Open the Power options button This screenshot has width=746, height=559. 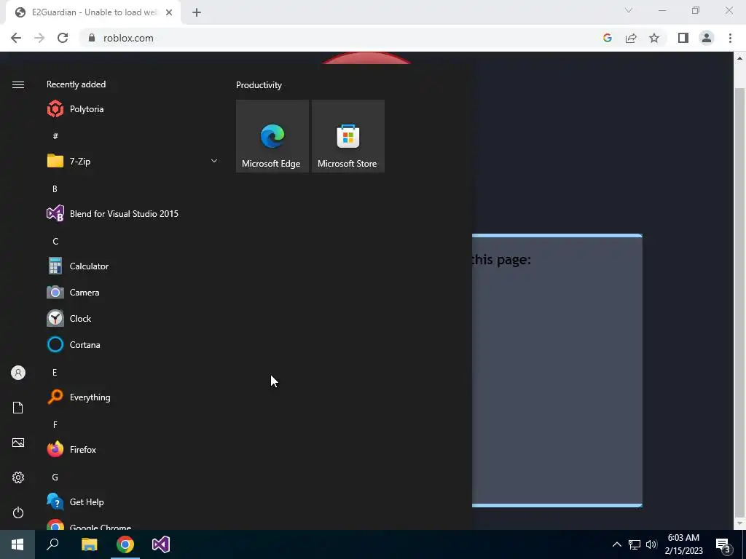tap(18, 512)
